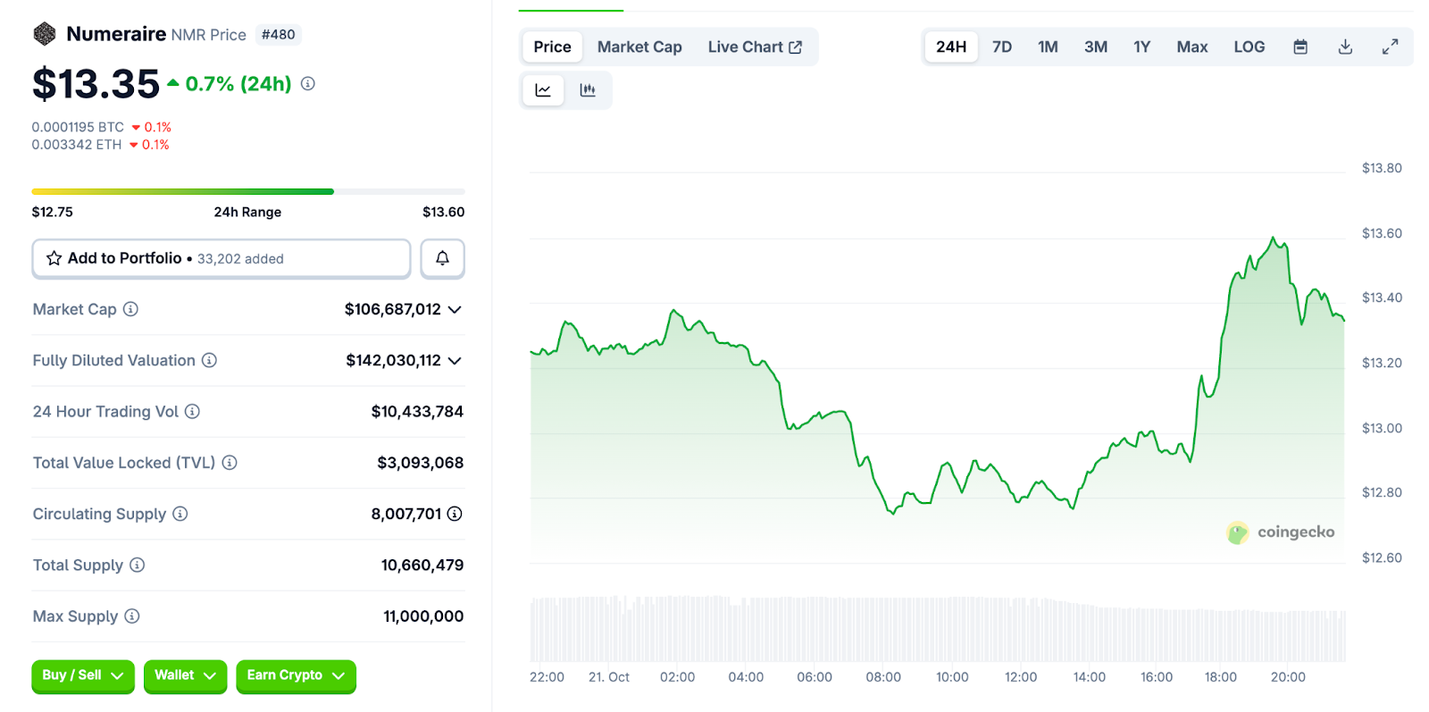The height and width of the screenshot is (712, 1429).
Task: Download the chart data
Action: point(1345,47)
